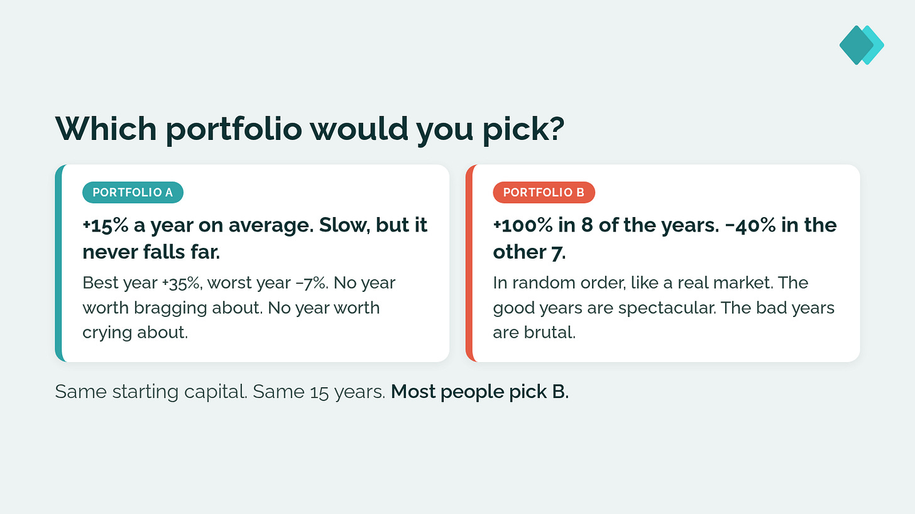Click the 'crying about.' line in Portfolio A
The width and height of the screenshot is (915, 514).
coord(135,333)
